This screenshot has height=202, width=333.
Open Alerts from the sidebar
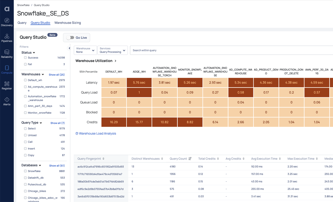(x=7, y=101)
